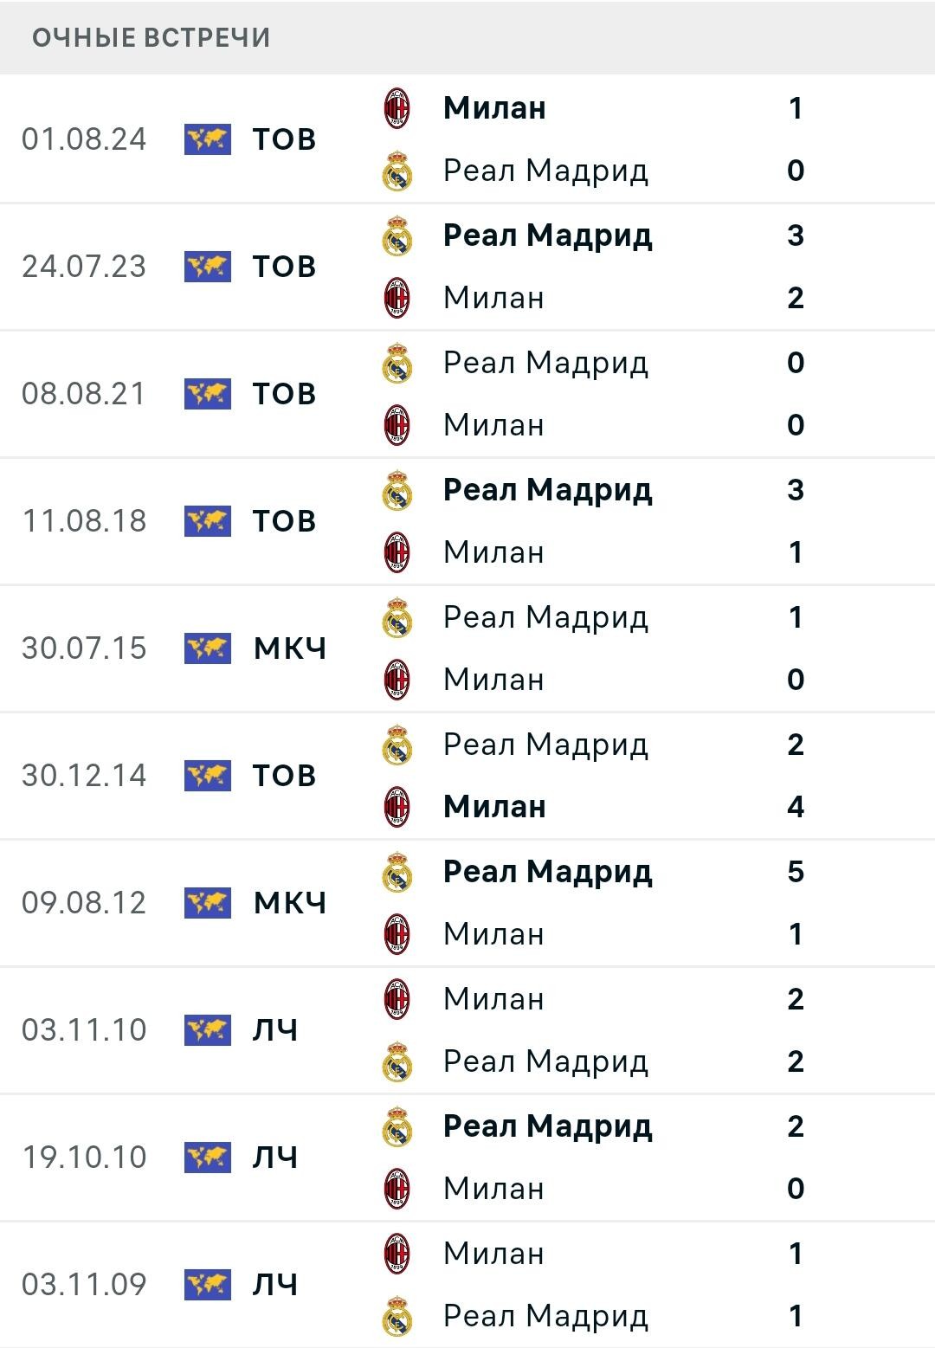Tap world map icon beside 08.08.21
This screenshot has width=935, height=1348.
[x=208, y=394]
